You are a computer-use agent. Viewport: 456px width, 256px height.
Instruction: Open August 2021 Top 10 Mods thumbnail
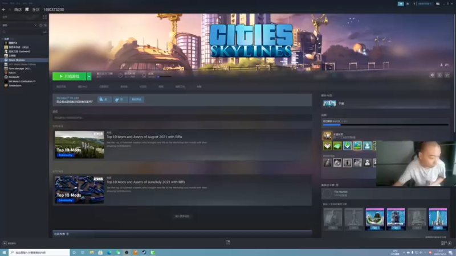79,144
